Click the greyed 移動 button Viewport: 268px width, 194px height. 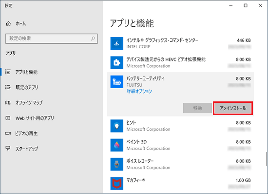[197, 108]
